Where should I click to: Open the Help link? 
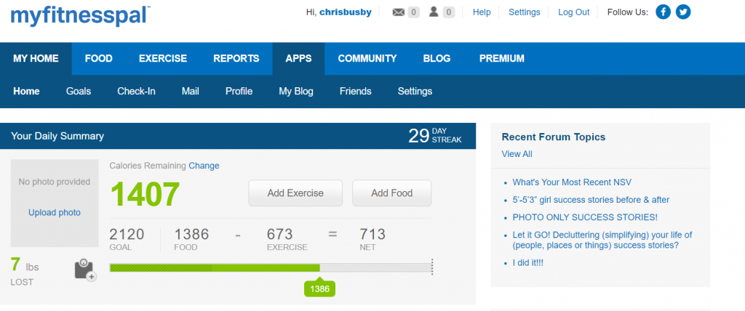click(x=482, y=12)
